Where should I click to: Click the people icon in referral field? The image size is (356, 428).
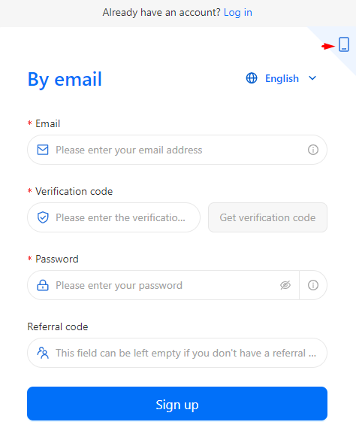click(x=43, y=353)
